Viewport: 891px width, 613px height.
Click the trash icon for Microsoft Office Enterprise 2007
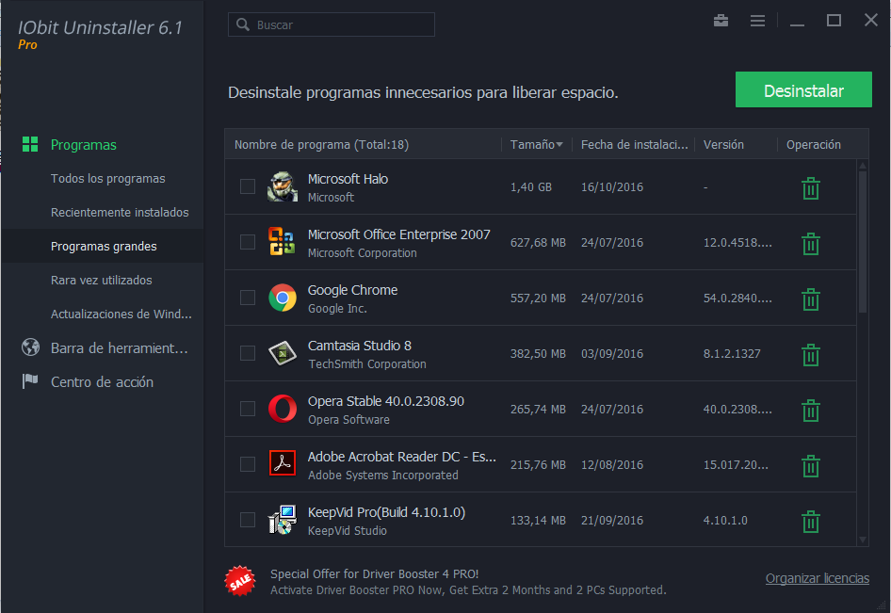point(810,244)
